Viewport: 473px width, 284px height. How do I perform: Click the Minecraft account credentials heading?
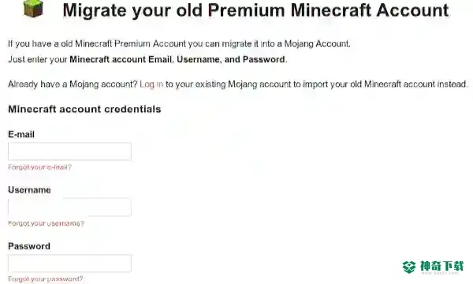(84, 109)
